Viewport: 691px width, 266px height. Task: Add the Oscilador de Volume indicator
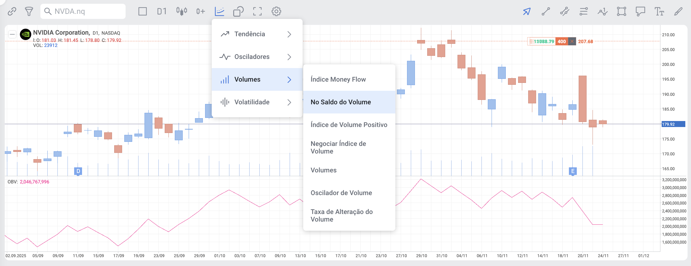tap(349, 193)
